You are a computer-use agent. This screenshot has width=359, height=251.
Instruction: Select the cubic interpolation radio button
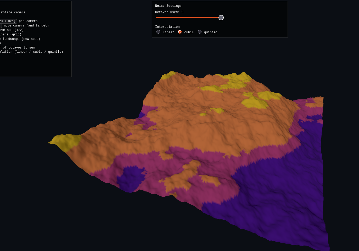pyautogui.click(x=180, y=32)
